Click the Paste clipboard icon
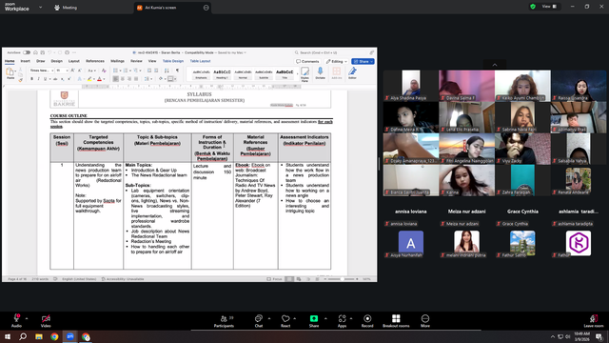Screen dimensions: 609x343 coord(10,72)
